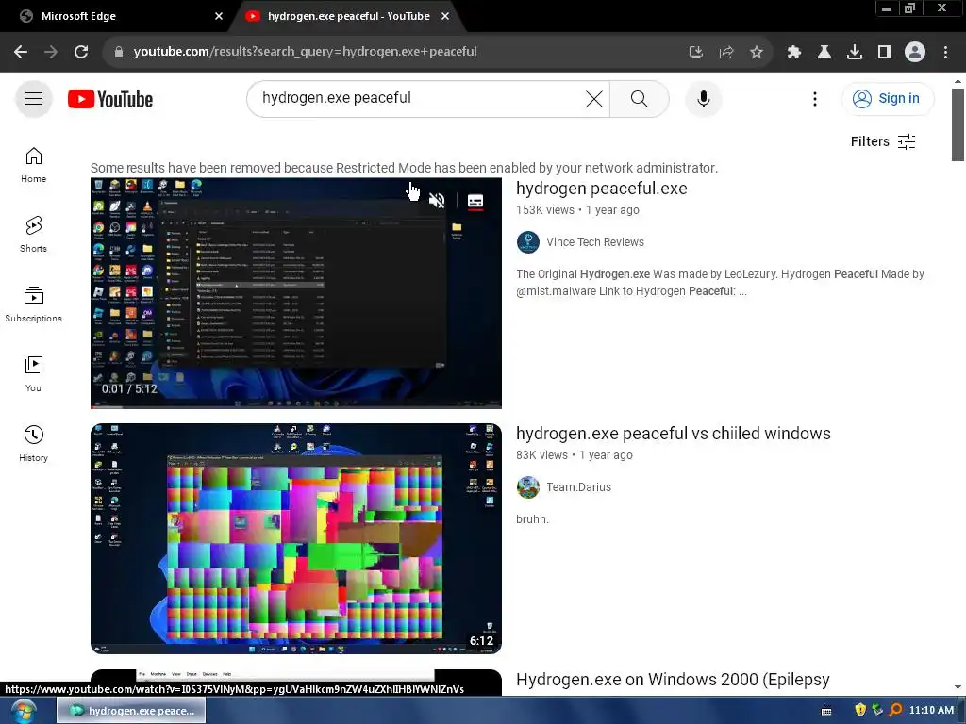Click the page vertical scrollbar thumb
Screen dimensions: 966x724
tap(958, 124)
